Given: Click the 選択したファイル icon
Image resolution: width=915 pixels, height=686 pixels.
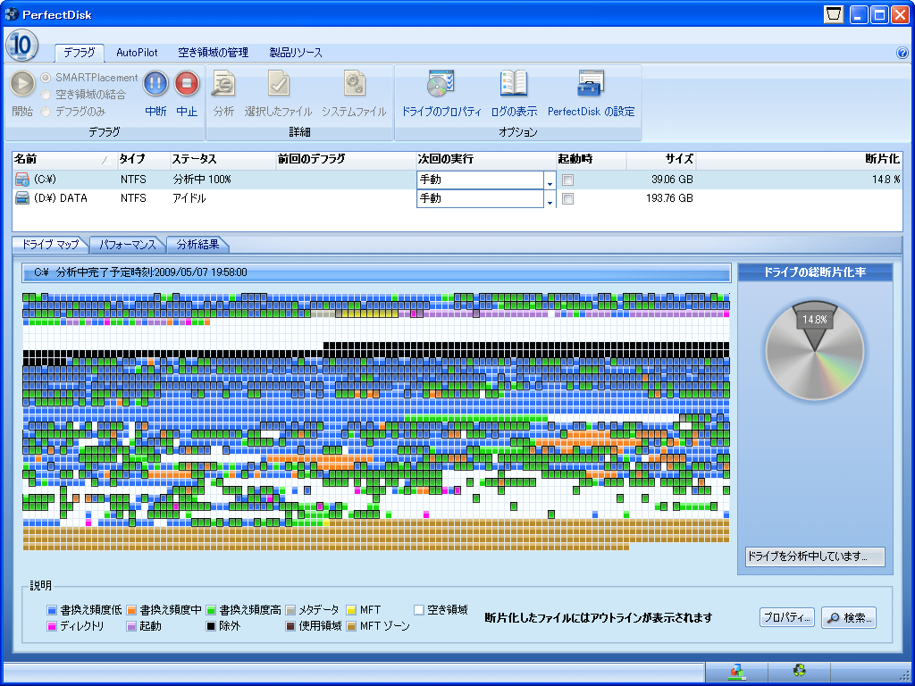Looking at the screenshot, I should 279,83.
